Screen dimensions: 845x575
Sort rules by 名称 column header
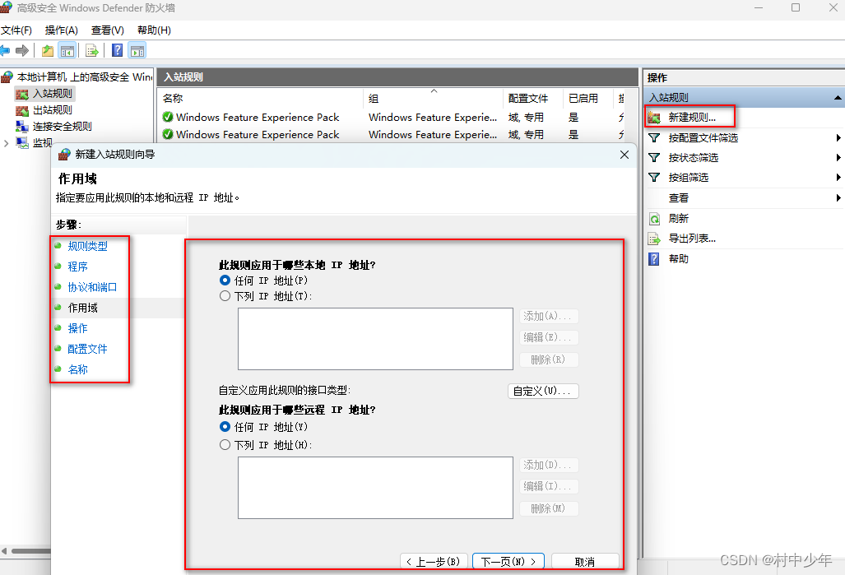tap(261, 98)
